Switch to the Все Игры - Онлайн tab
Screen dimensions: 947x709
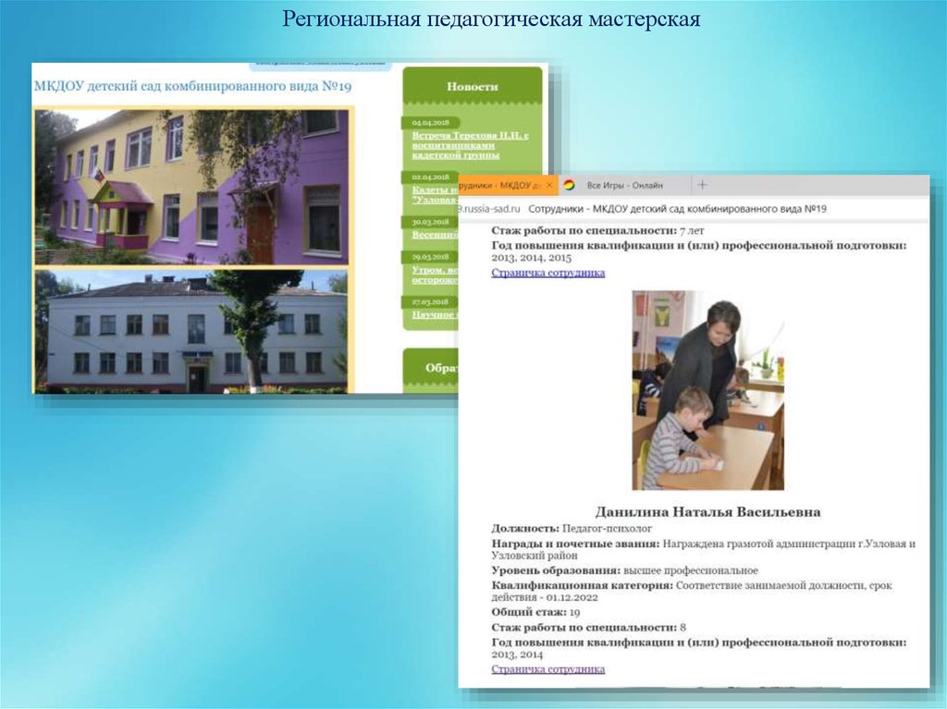point(624,186)
